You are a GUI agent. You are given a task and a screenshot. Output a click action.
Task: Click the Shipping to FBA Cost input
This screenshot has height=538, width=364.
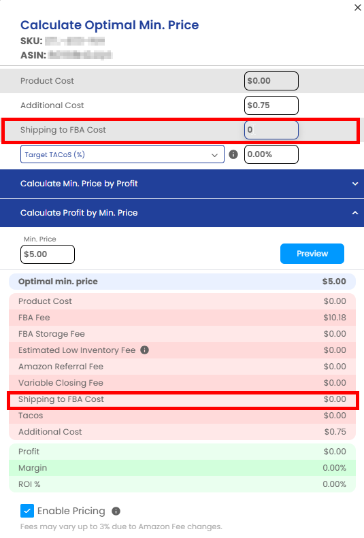(x=271, y=130)
